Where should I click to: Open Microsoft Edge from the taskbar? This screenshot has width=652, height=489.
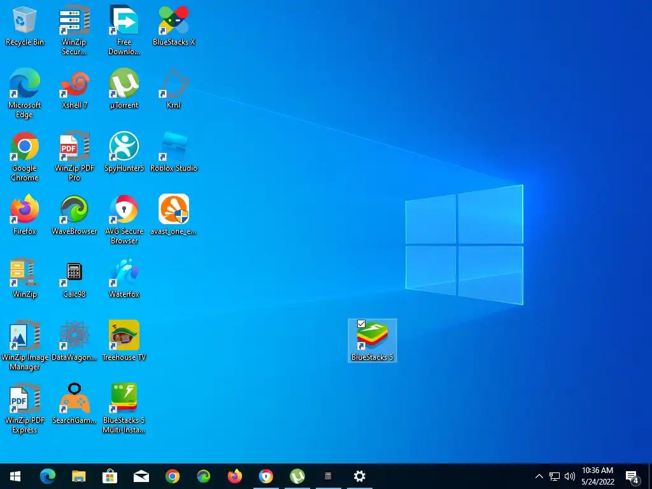tap(47, 476)
